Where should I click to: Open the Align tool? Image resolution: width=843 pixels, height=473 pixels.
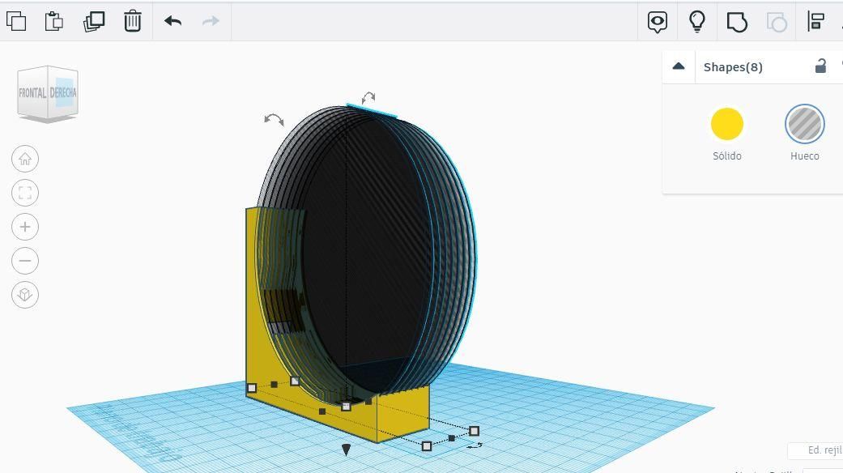coord(815,22)
